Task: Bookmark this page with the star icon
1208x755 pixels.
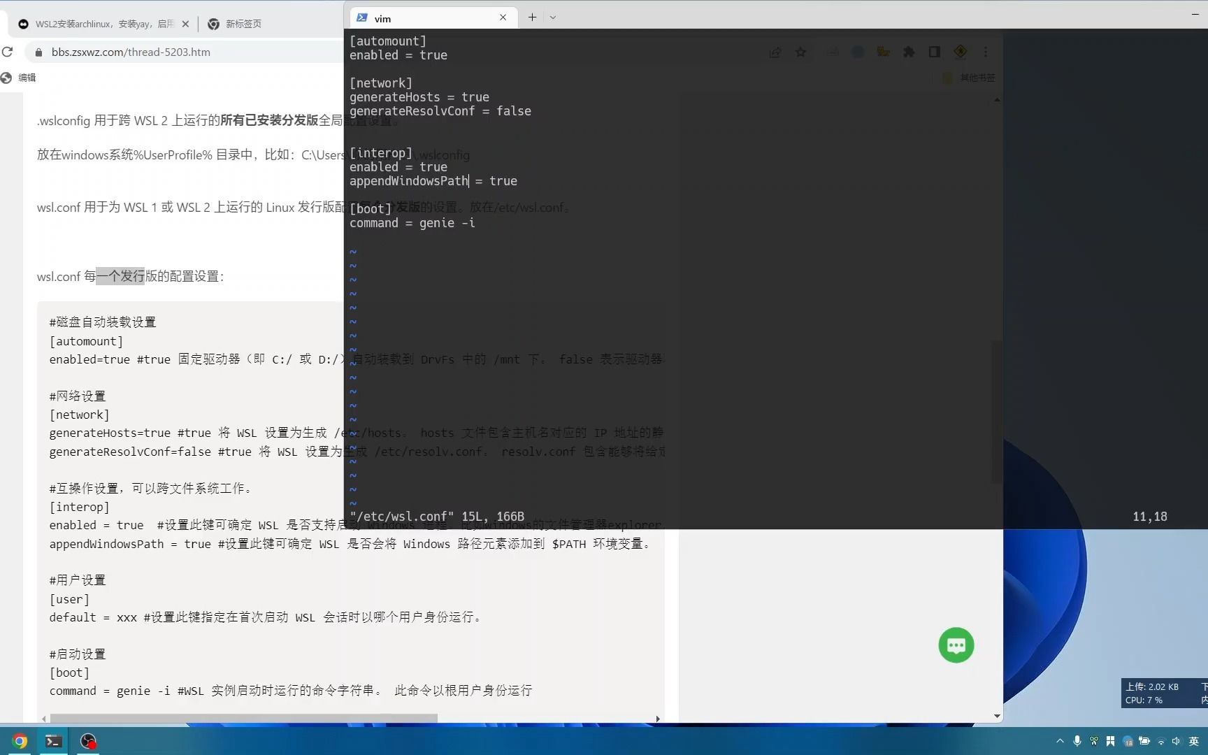Action: 801,52
